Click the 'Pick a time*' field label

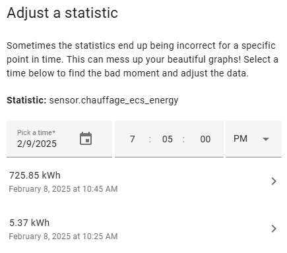(36, 132)
